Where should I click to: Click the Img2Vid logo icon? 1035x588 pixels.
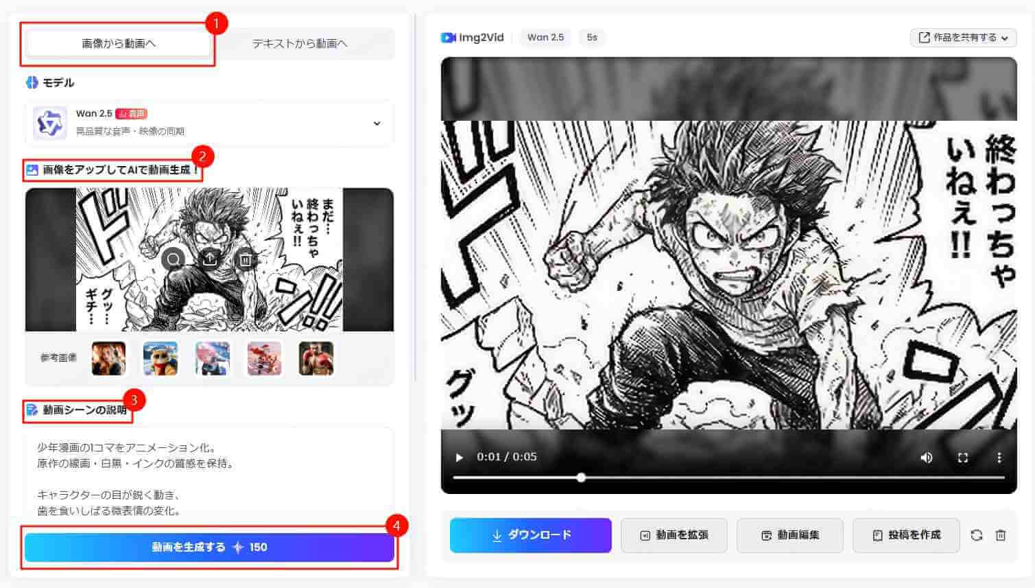[x=449, y=38]
